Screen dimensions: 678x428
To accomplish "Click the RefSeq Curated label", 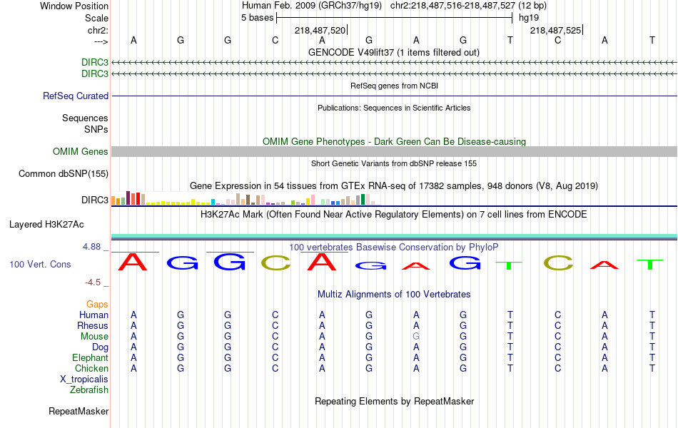I will 75,96.
